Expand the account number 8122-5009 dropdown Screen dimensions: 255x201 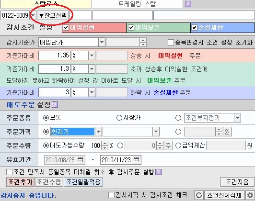click(33, 15)
